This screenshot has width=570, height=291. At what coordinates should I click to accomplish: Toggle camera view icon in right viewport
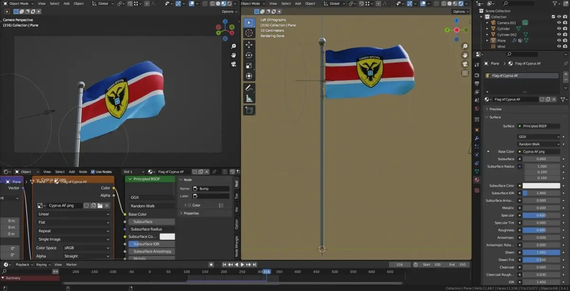pos(465,64)
